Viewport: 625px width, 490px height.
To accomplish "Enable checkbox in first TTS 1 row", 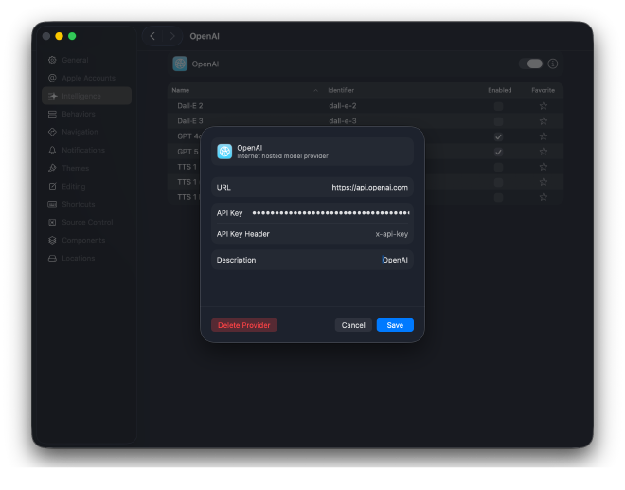I will point(498,167).
